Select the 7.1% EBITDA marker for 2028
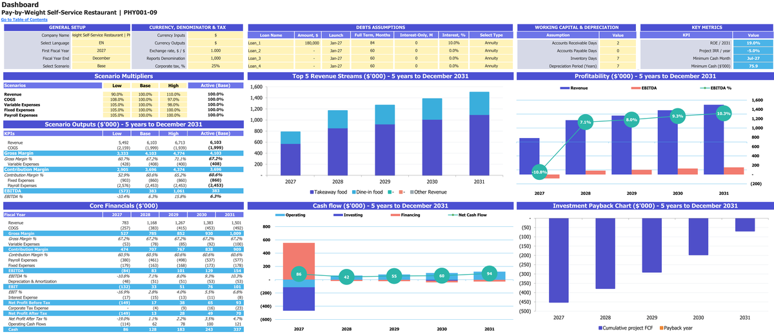 coord(585,122)
